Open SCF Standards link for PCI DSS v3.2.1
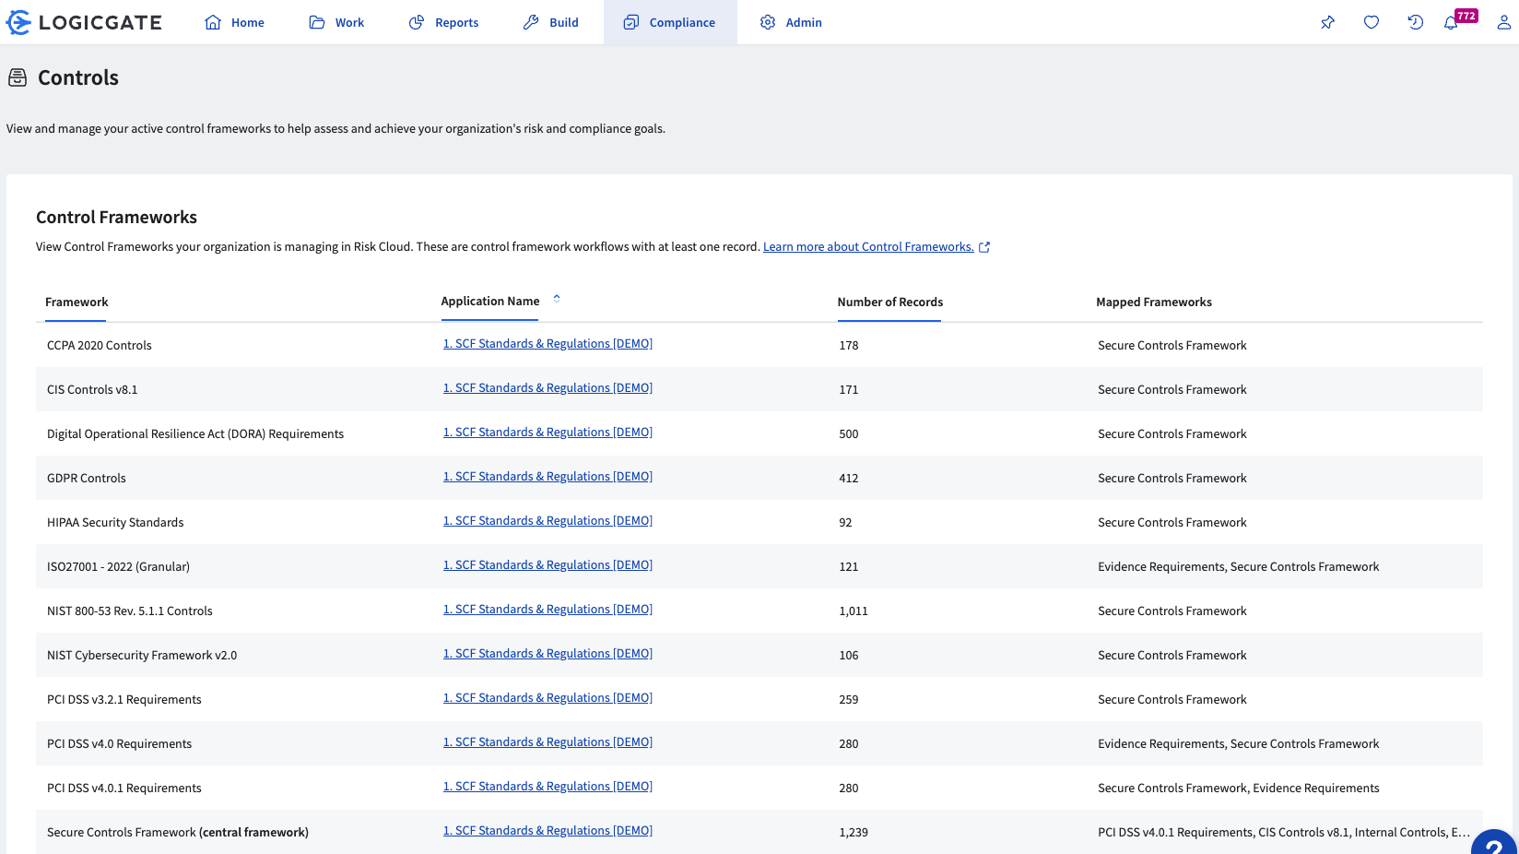Viewport: 1519px width, 854px height. click(x=548, y=697)
